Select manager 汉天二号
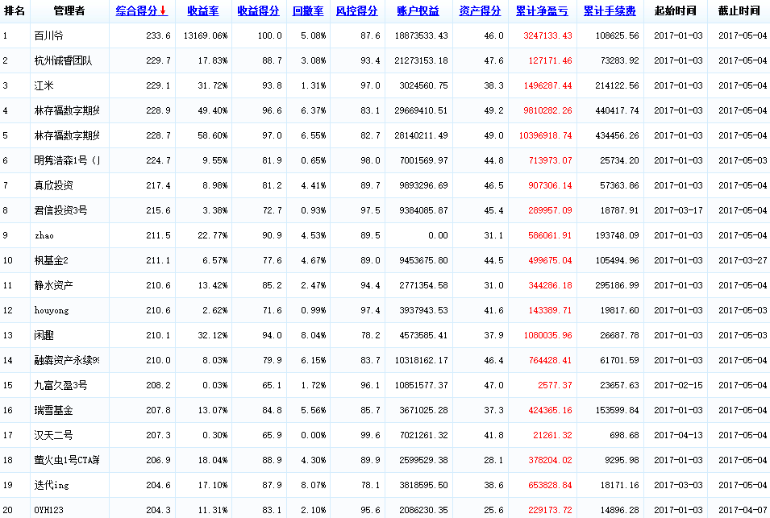This screenshot has height=518, width=770. pos(53,435)
